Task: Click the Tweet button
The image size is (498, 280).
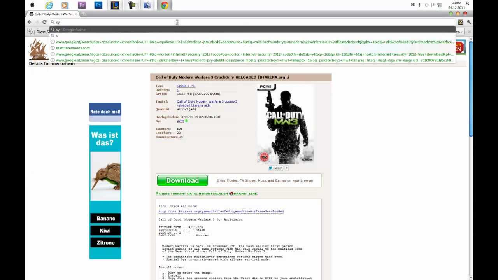Action: [275, 168]
